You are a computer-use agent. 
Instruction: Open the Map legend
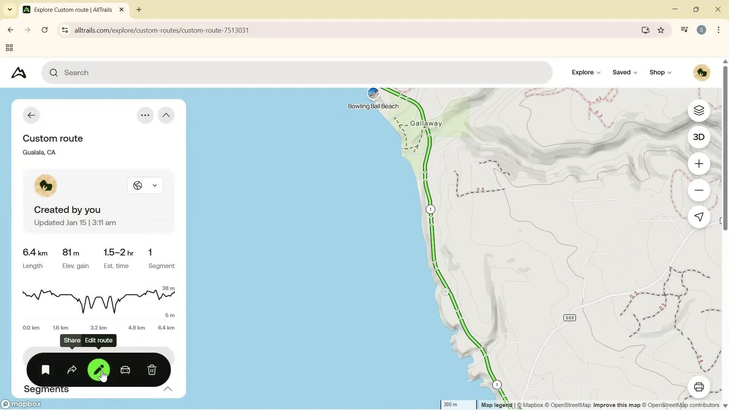pyautogui.click(x=496, y=405)
